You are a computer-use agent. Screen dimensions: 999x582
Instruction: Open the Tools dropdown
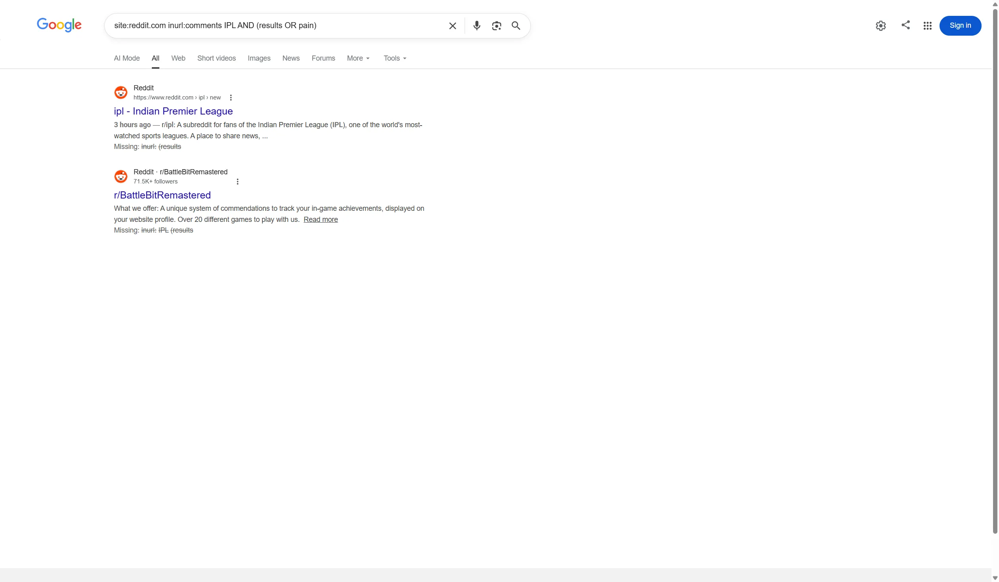[394, 58]
